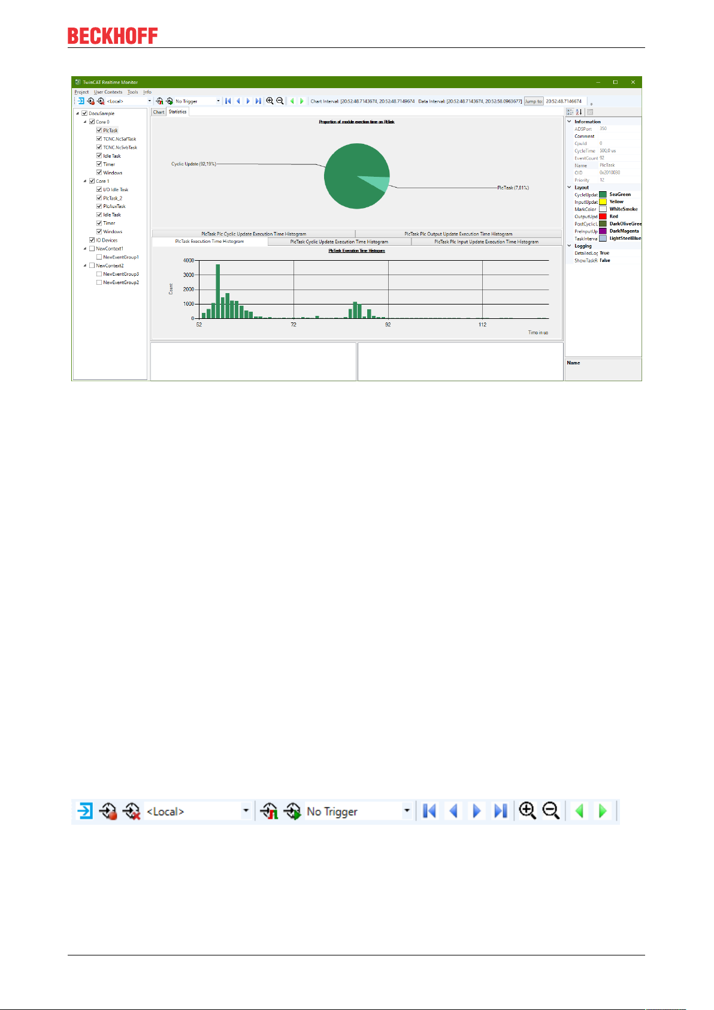Screen dimensions: 714x1010
Task: Check the NewEventGroup3 checkbox
Action: (99, 274)
